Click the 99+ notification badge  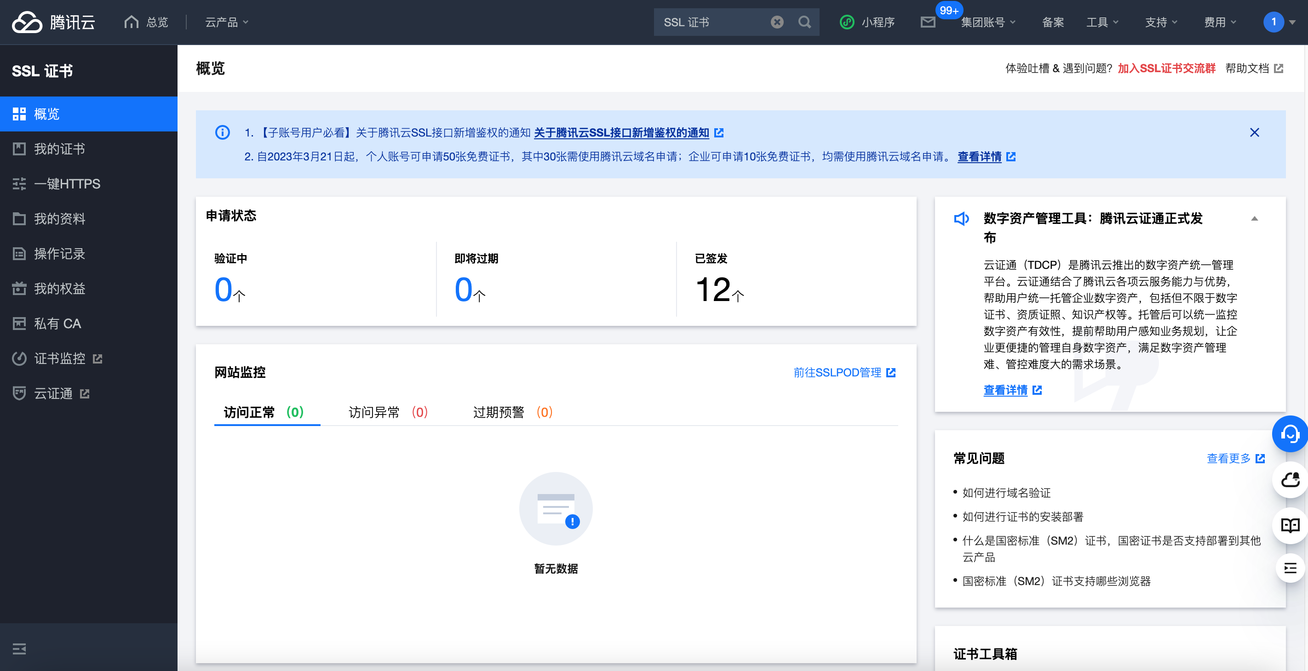[x=948, y=10]
